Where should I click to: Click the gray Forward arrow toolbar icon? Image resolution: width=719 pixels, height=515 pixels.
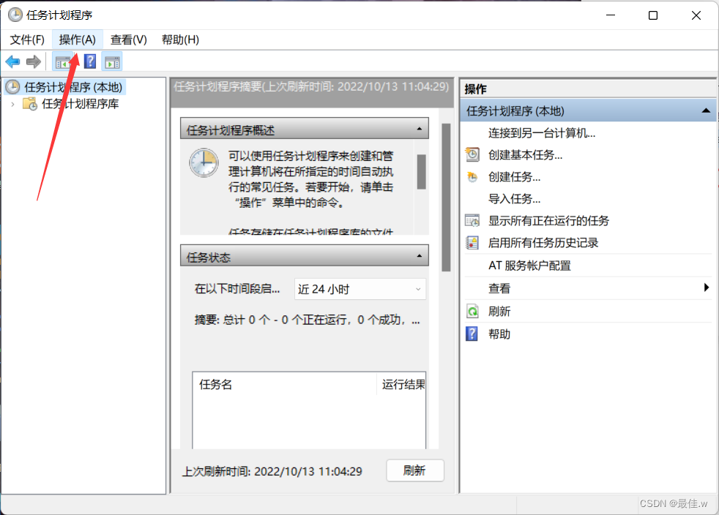point(34,61)
